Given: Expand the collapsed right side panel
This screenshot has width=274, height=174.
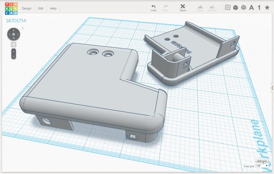Looking at the screenshot, I should click(x=272, y=88).
